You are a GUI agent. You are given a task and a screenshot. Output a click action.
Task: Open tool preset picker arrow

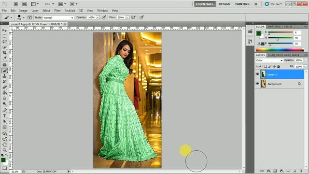(11, 17)
